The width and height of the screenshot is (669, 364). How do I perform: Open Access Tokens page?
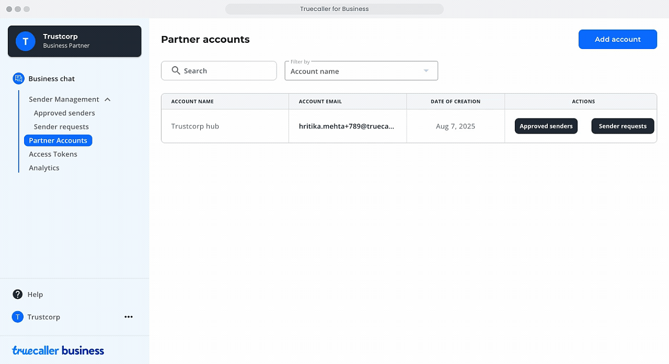53,154
